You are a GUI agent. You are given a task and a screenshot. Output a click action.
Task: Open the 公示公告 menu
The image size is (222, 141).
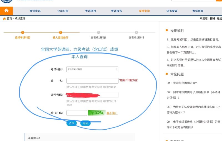tap(63, 11)
